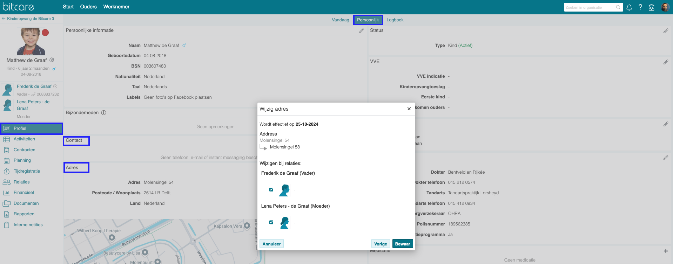Screen dimensions: 673x264
Task: Click the notifications bell icon
Action: tap(629, 7)
